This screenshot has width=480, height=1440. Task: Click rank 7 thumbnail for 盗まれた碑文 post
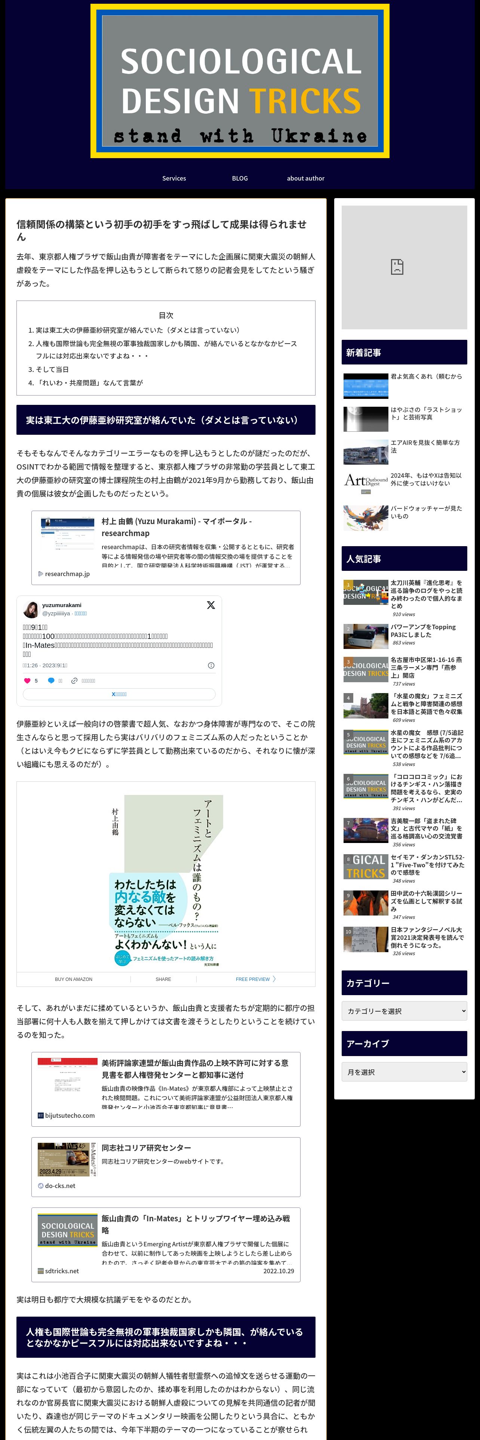[366, 830]
